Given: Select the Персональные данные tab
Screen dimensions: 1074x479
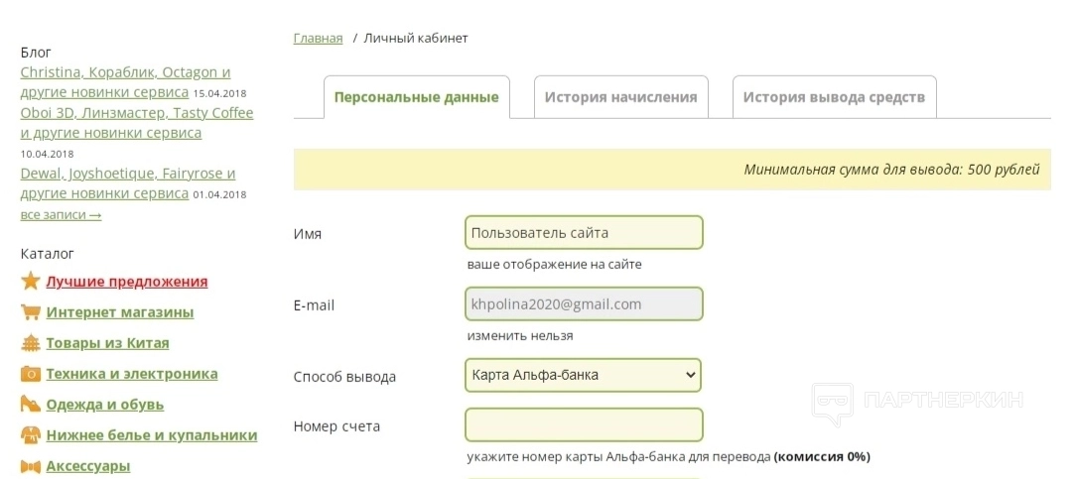Looking at the screenshot, I should (x=416, y=97).
